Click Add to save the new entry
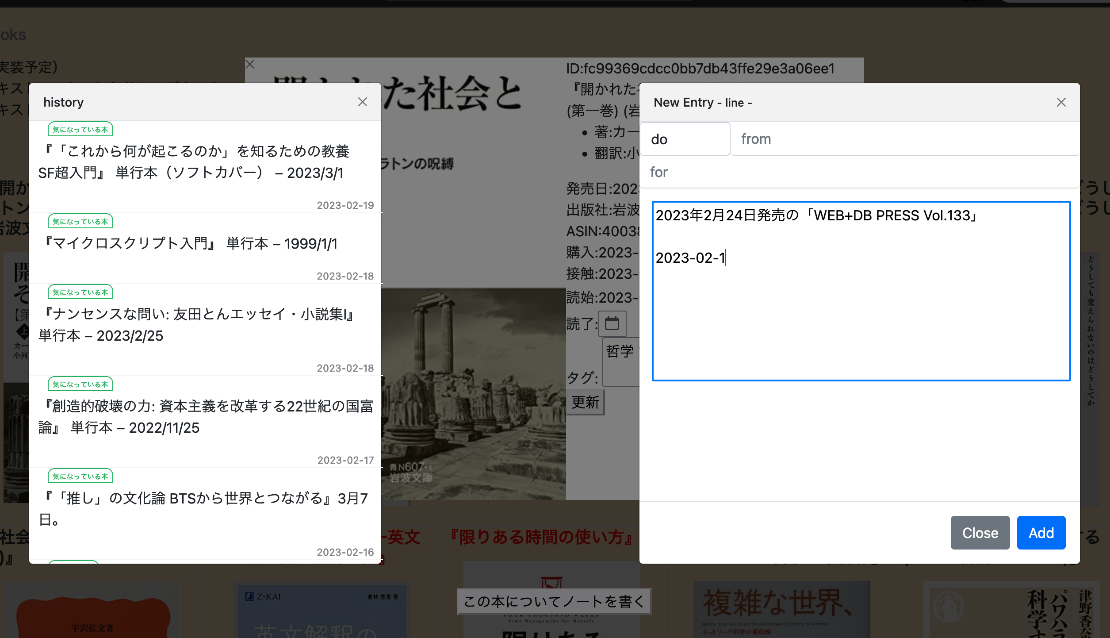The image size is (1110, 638). point(1041,533)
